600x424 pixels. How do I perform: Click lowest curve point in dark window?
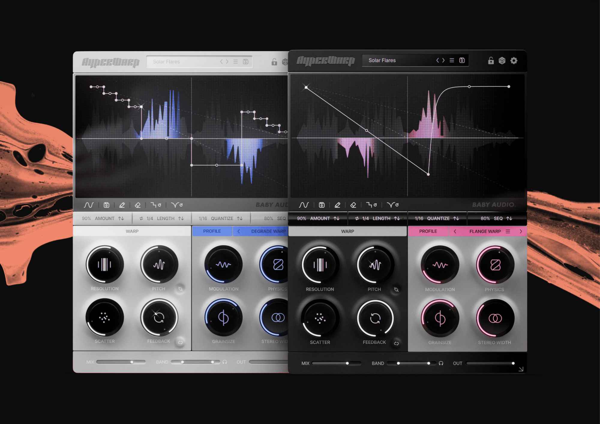428,174
